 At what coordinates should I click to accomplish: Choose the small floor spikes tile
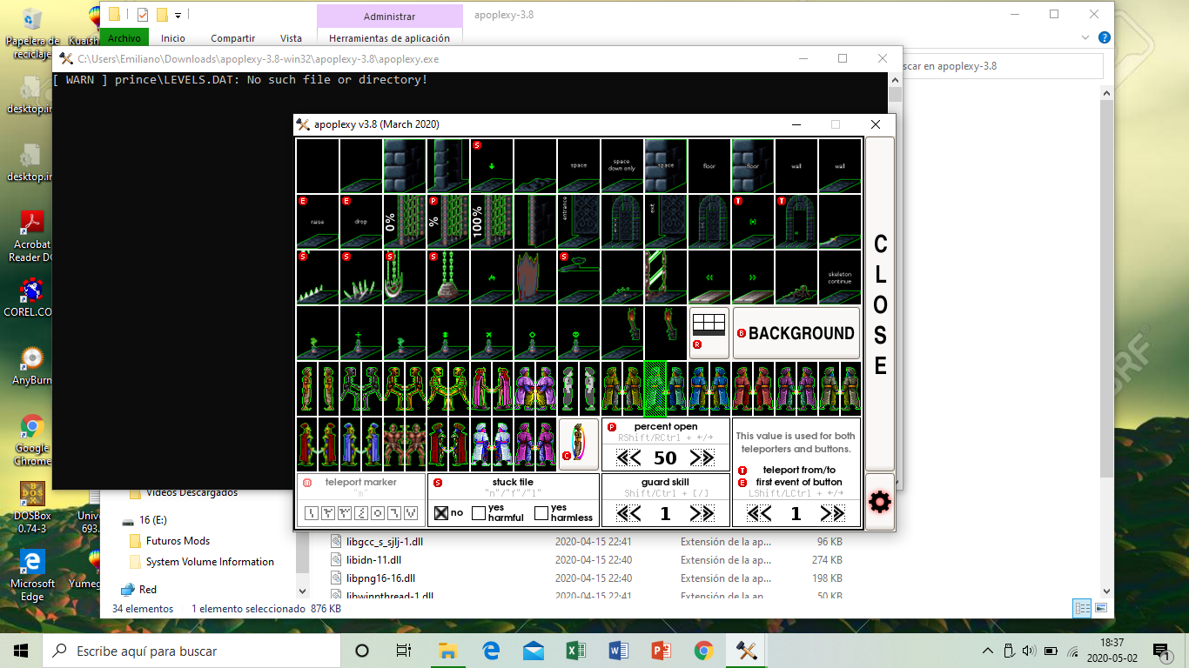[x=318, y=277]
